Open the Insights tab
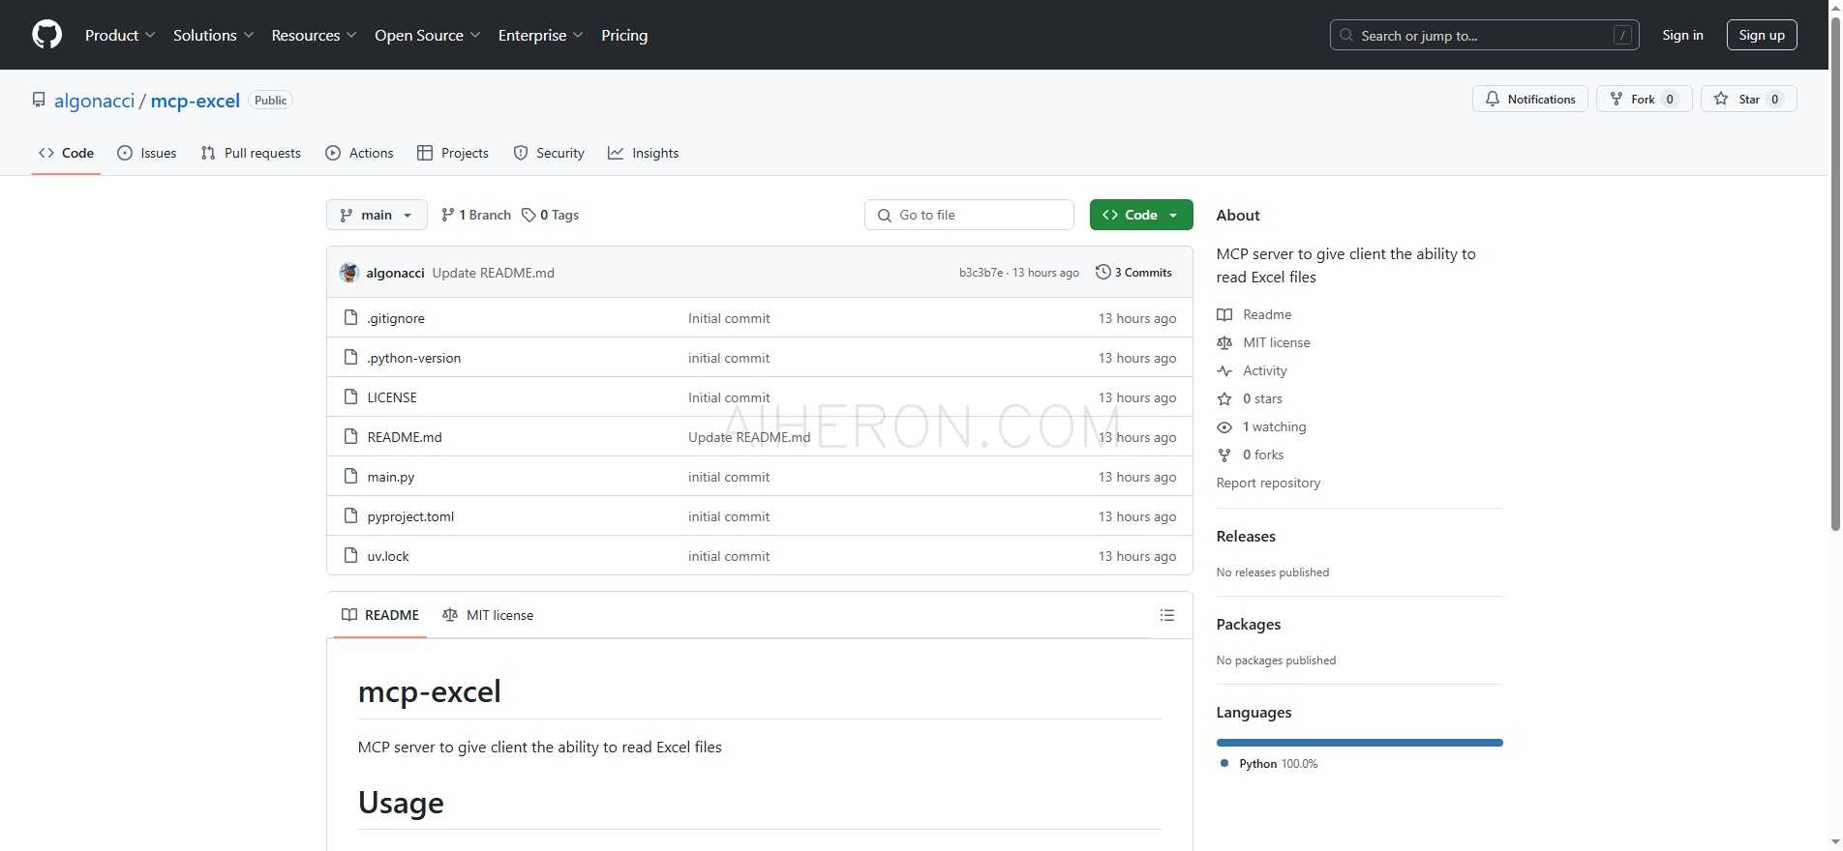The width and height of the screenshot is (1843, 851). 644,153
